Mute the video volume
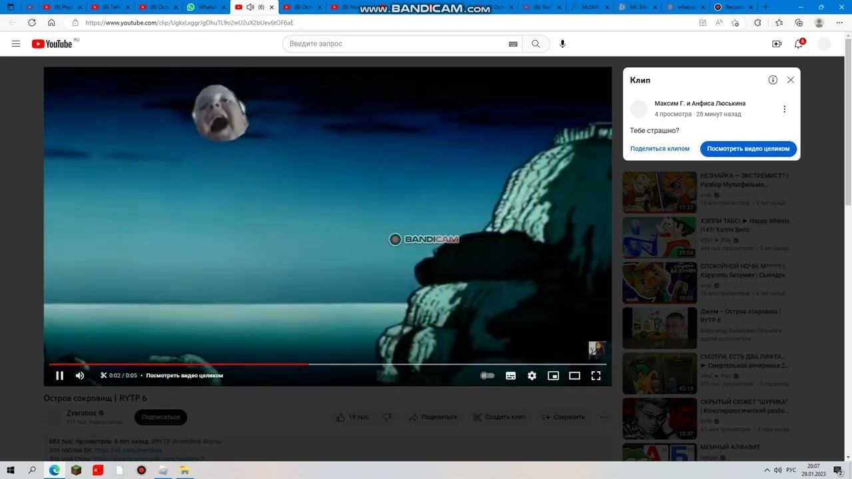Viewport: 852px width, 479px height. (x=80, y=375)
